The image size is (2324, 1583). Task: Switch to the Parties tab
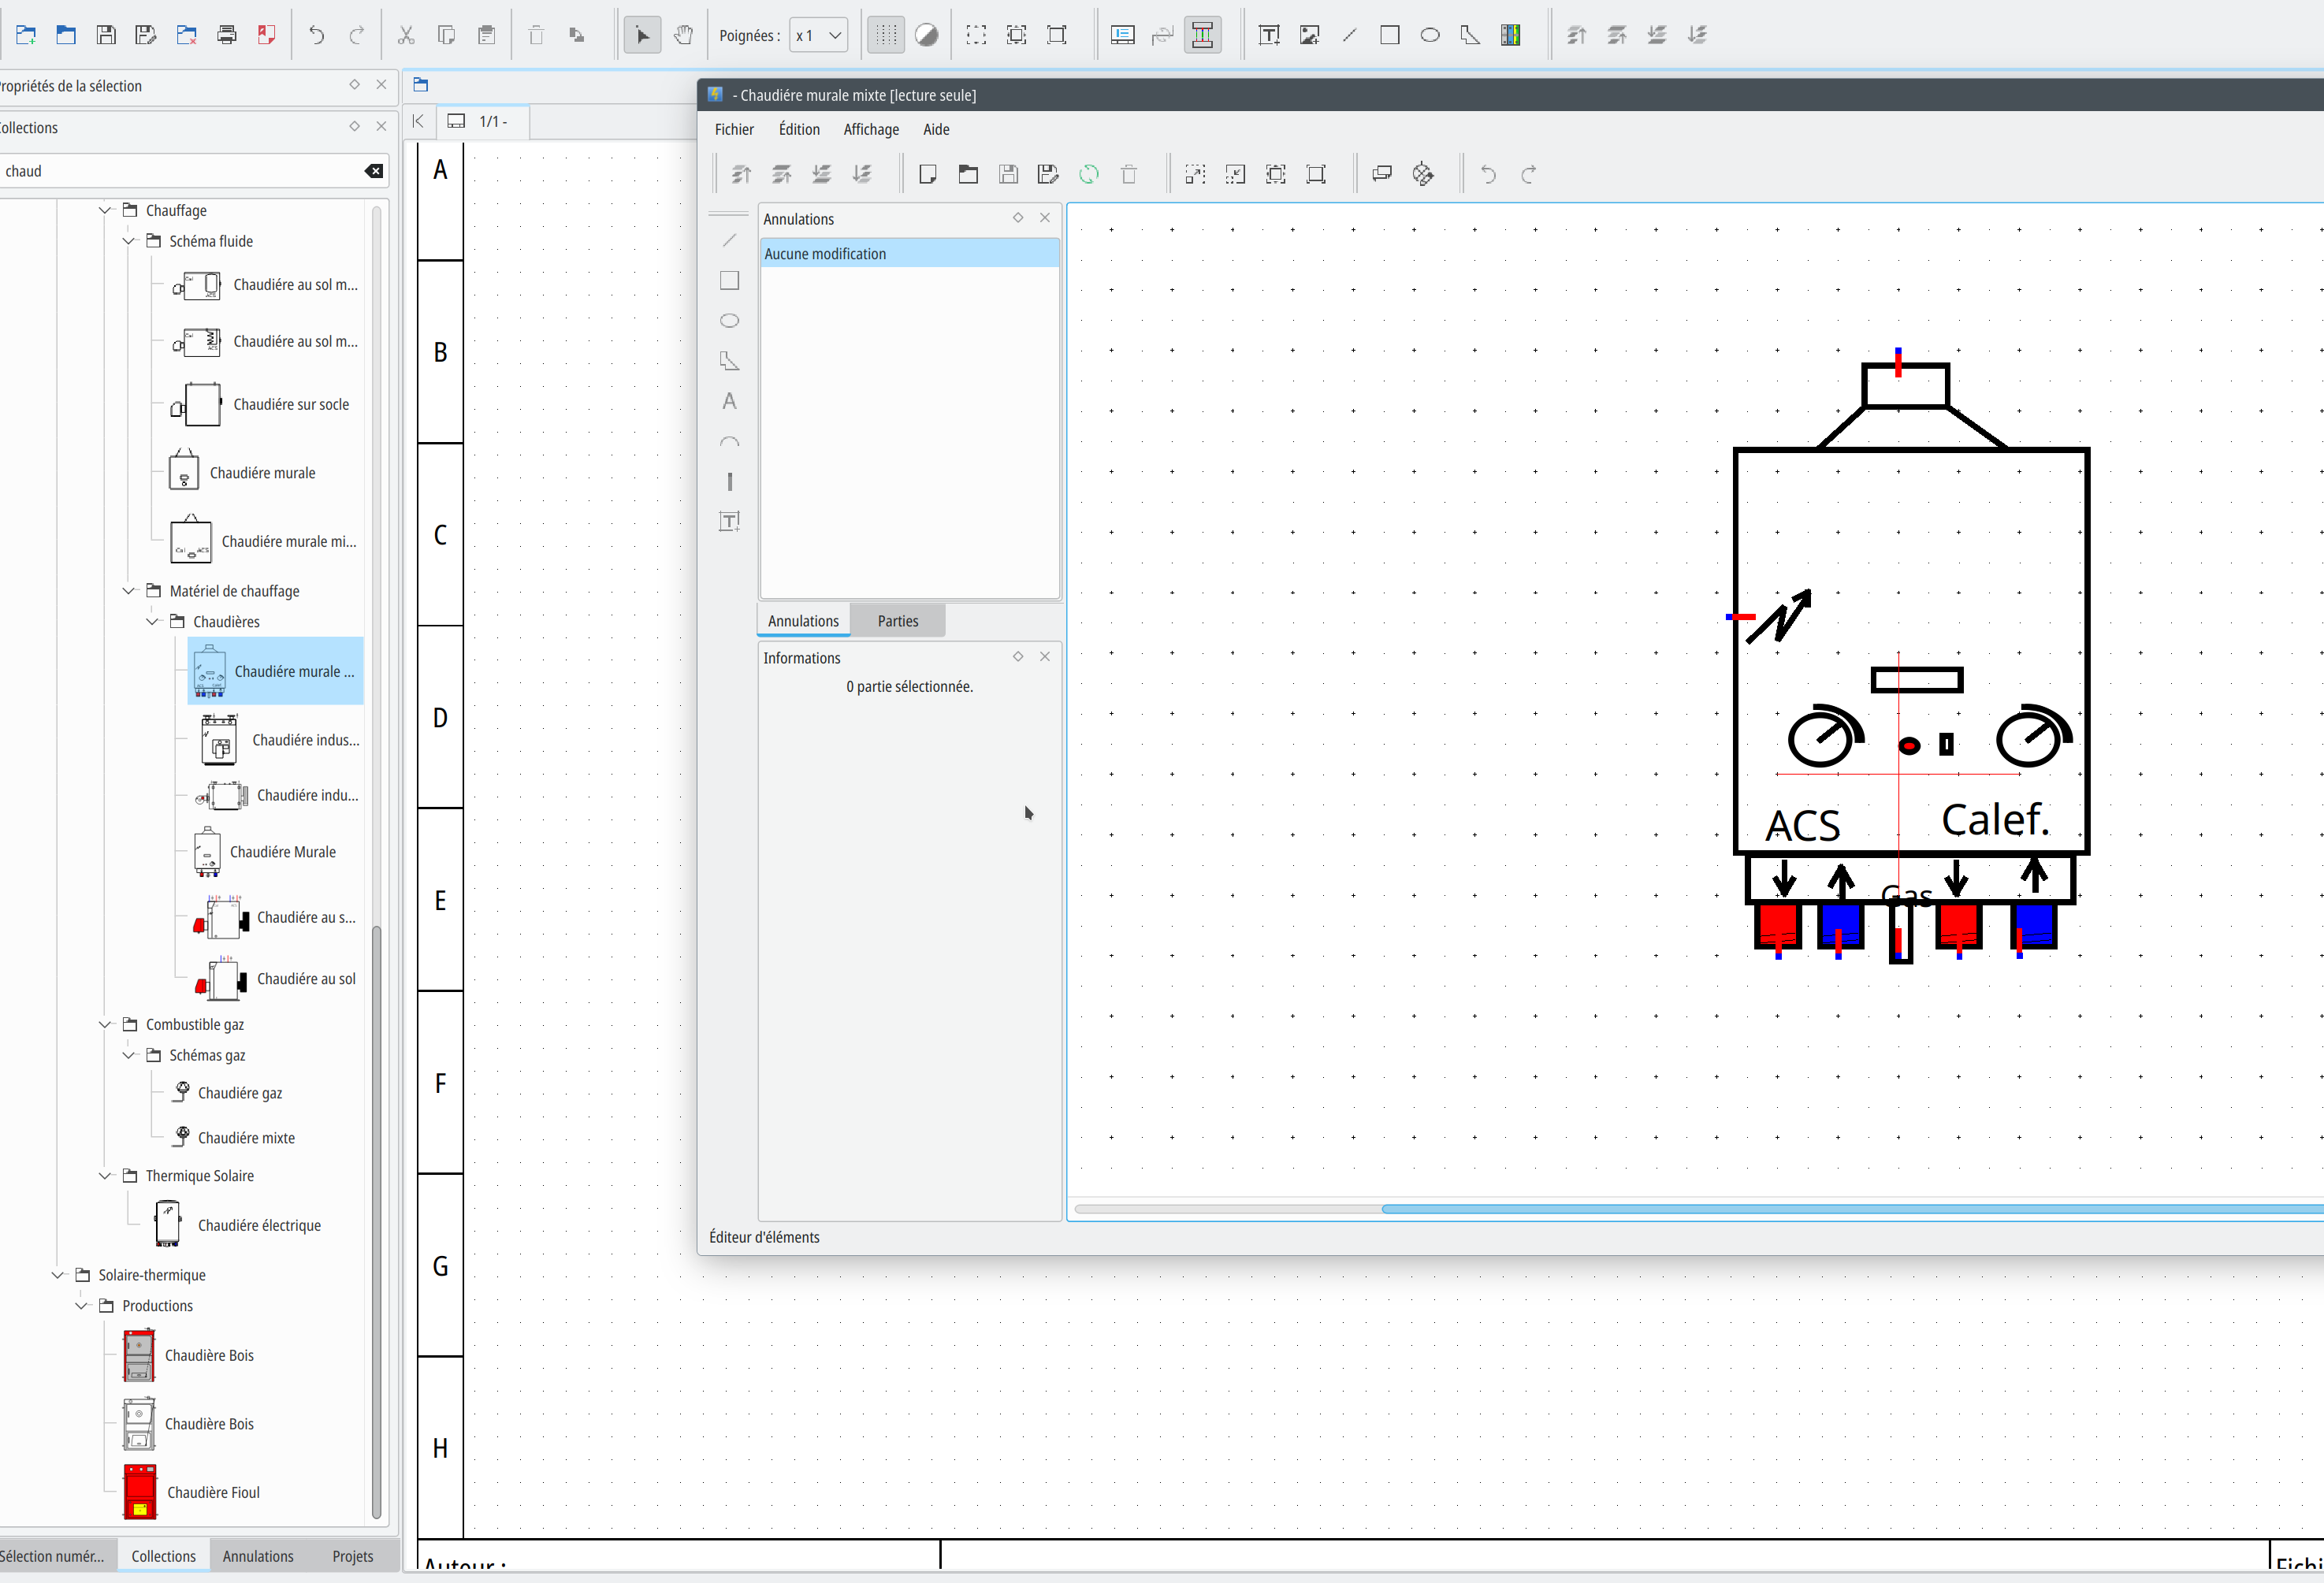pyautogui.click(x=898, y=621)
